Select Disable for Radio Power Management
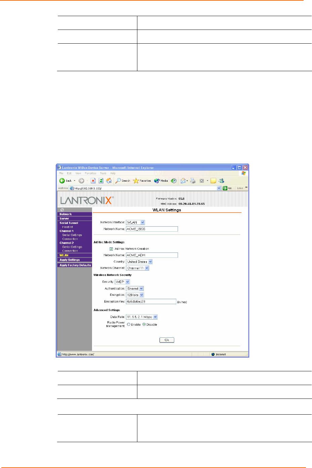This screenshot has height=468, width=312. click(x=144, y=324)
